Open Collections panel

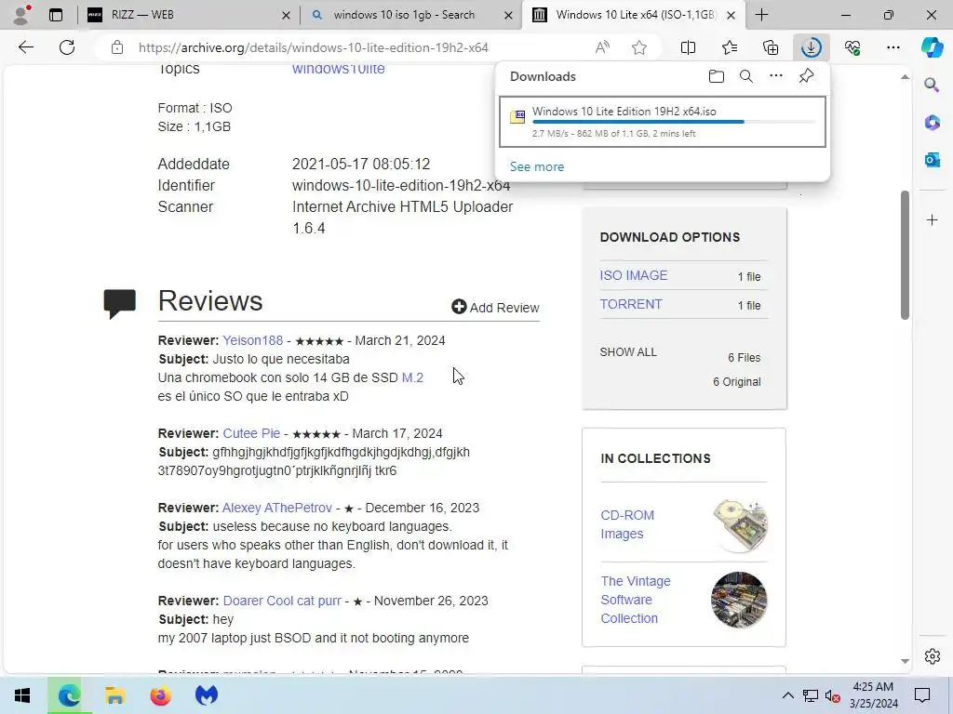coord(770,47)
